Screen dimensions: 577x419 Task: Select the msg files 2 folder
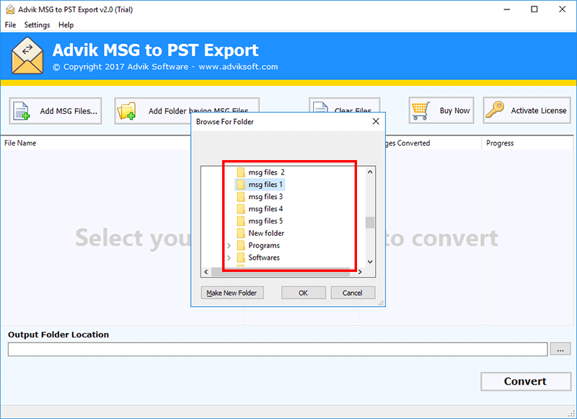pyautogui.click(x=266, y=172)
